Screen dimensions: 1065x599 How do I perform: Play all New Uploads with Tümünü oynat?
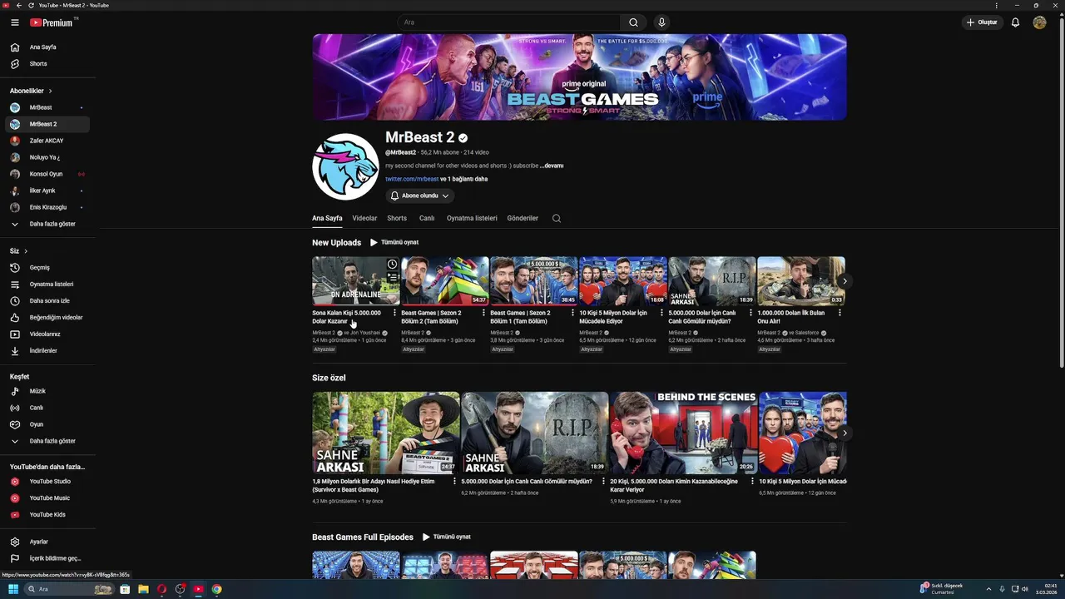pyautogui.click(x=394, y=243)
